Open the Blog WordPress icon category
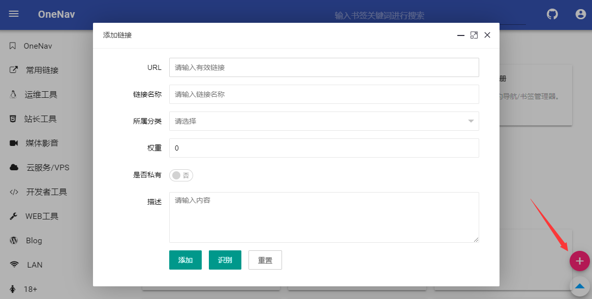The height and width of the screenshot is (299, 592). pos(15,240)
